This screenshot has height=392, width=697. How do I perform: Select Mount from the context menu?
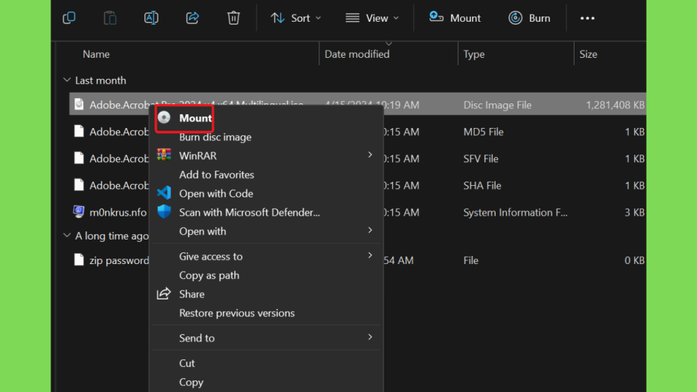195,118
